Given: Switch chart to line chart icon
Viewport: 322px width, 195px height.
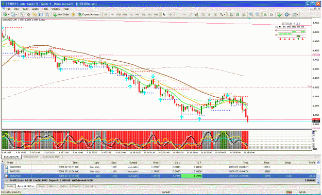Looking at the screenshot, I should tap(244, 14).
